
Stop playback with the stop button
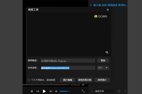pyautogui.click(x=32, y=91)
